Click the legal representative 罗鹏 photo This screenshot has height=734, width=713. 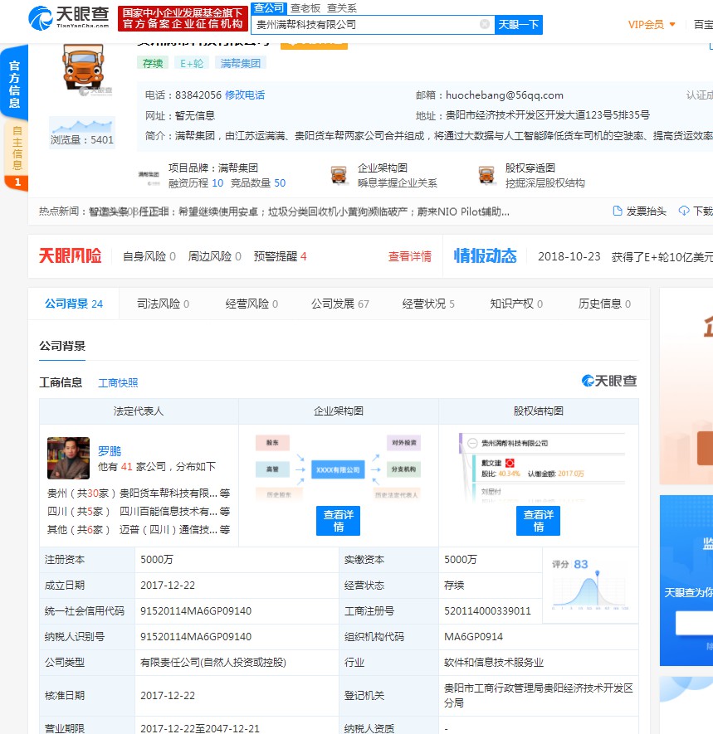pyautogui.click(x=68, y=458)
